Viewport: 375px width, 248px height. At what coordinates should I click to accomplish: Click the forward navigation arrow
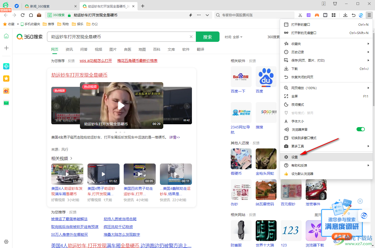coord(14,15)
